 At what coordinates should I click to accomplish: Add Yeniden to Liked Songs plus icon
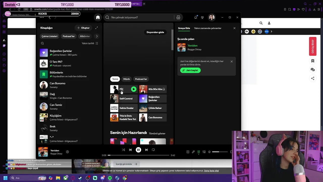pos(67,152)
